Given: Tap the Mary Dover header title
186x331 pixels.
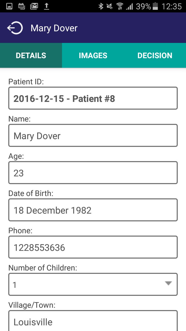Looking at the screenshot, I should pyautogui.click(x=54, y=28).
